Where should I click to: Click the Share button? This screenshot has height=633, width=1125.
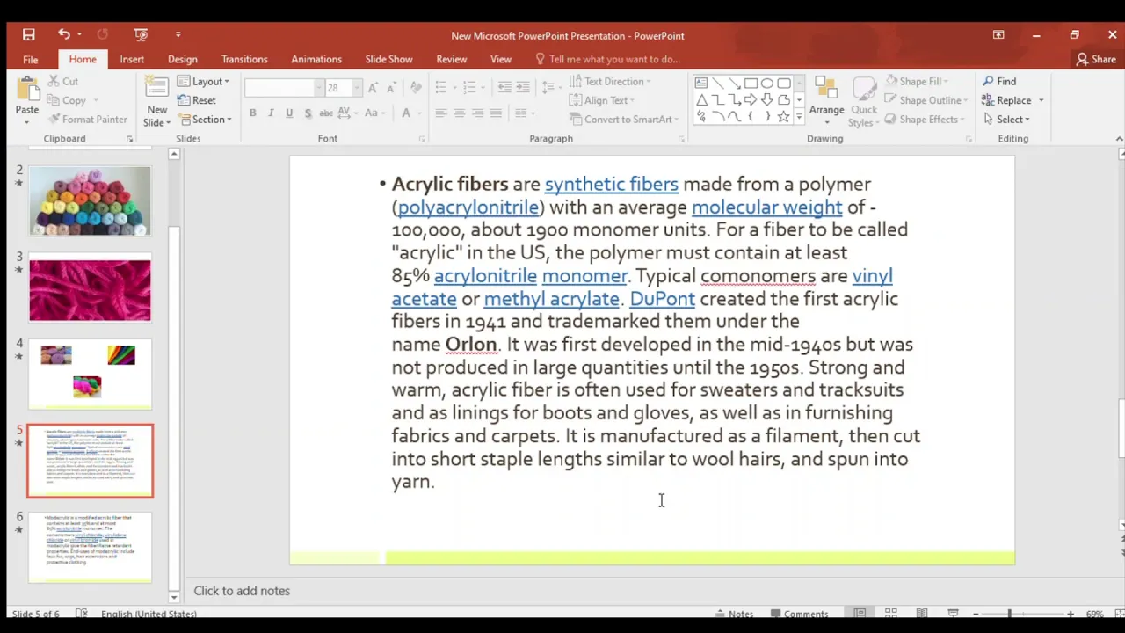click(1096, 59)
